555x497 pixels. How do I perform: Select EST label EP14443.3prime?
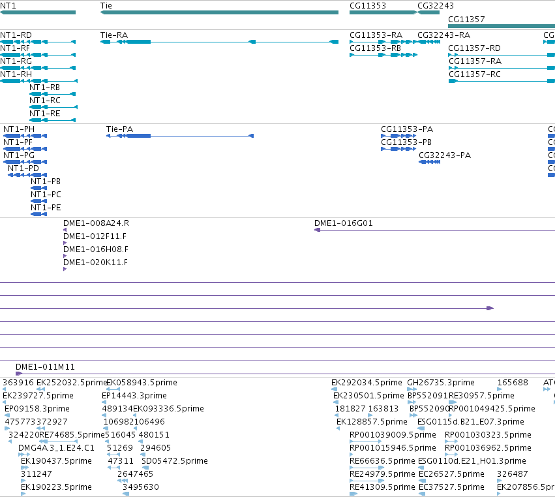click(x=134, y=396)
